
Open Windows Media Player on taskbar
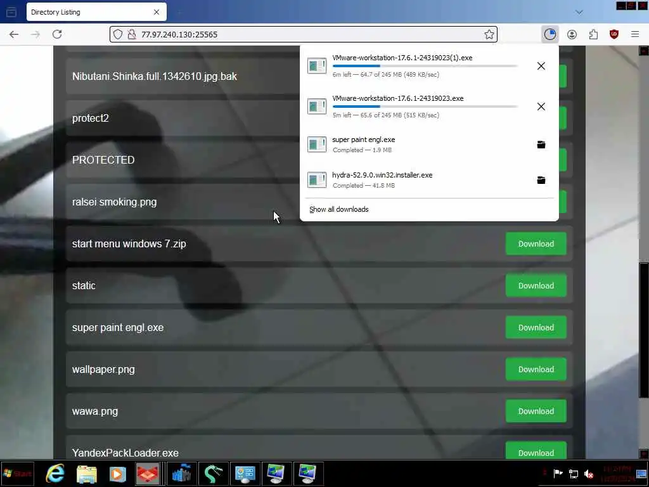pos(117,474)
